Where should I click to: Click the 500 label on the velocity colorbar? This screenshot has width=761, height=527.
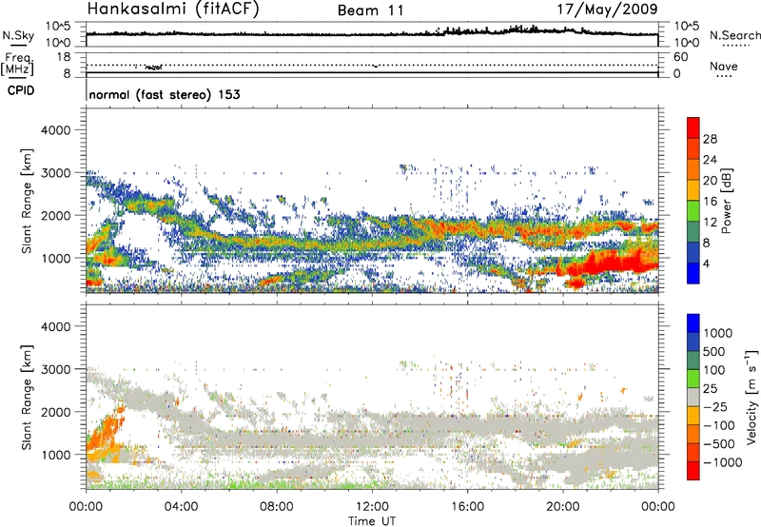714,351
